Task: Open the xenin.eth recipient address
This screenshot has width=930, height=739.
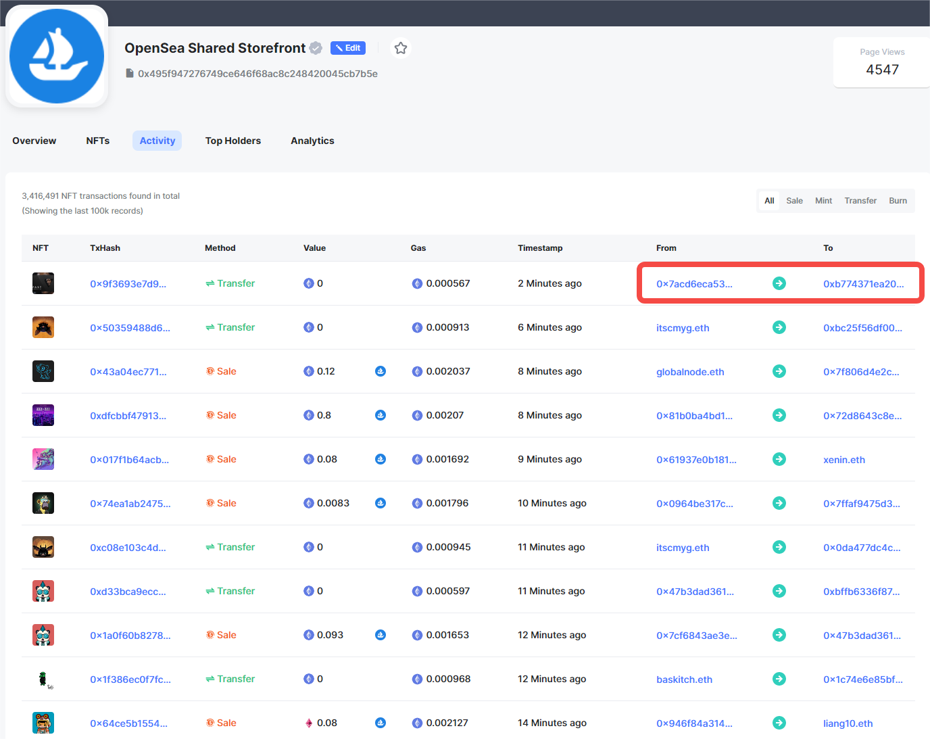Action: pos(843,460)
